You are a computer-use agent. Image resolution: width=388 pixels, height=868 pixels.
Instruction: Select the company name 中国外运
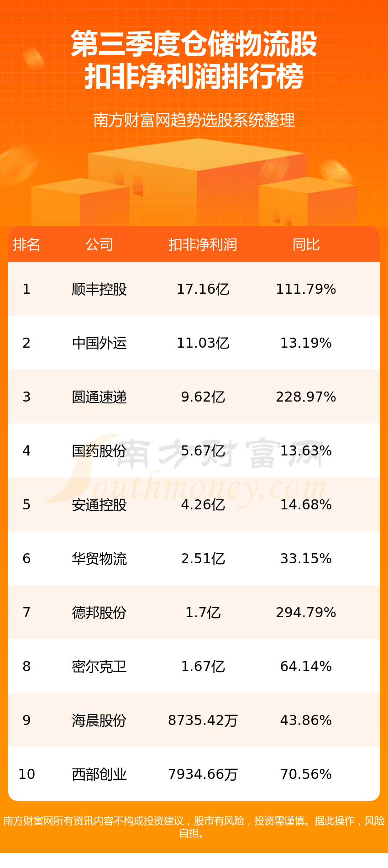pyautogui.click(x=99, y=343)
